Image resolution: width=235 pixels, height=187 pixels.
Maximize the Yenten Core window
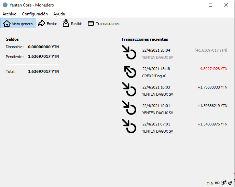[x=210, y=5]
